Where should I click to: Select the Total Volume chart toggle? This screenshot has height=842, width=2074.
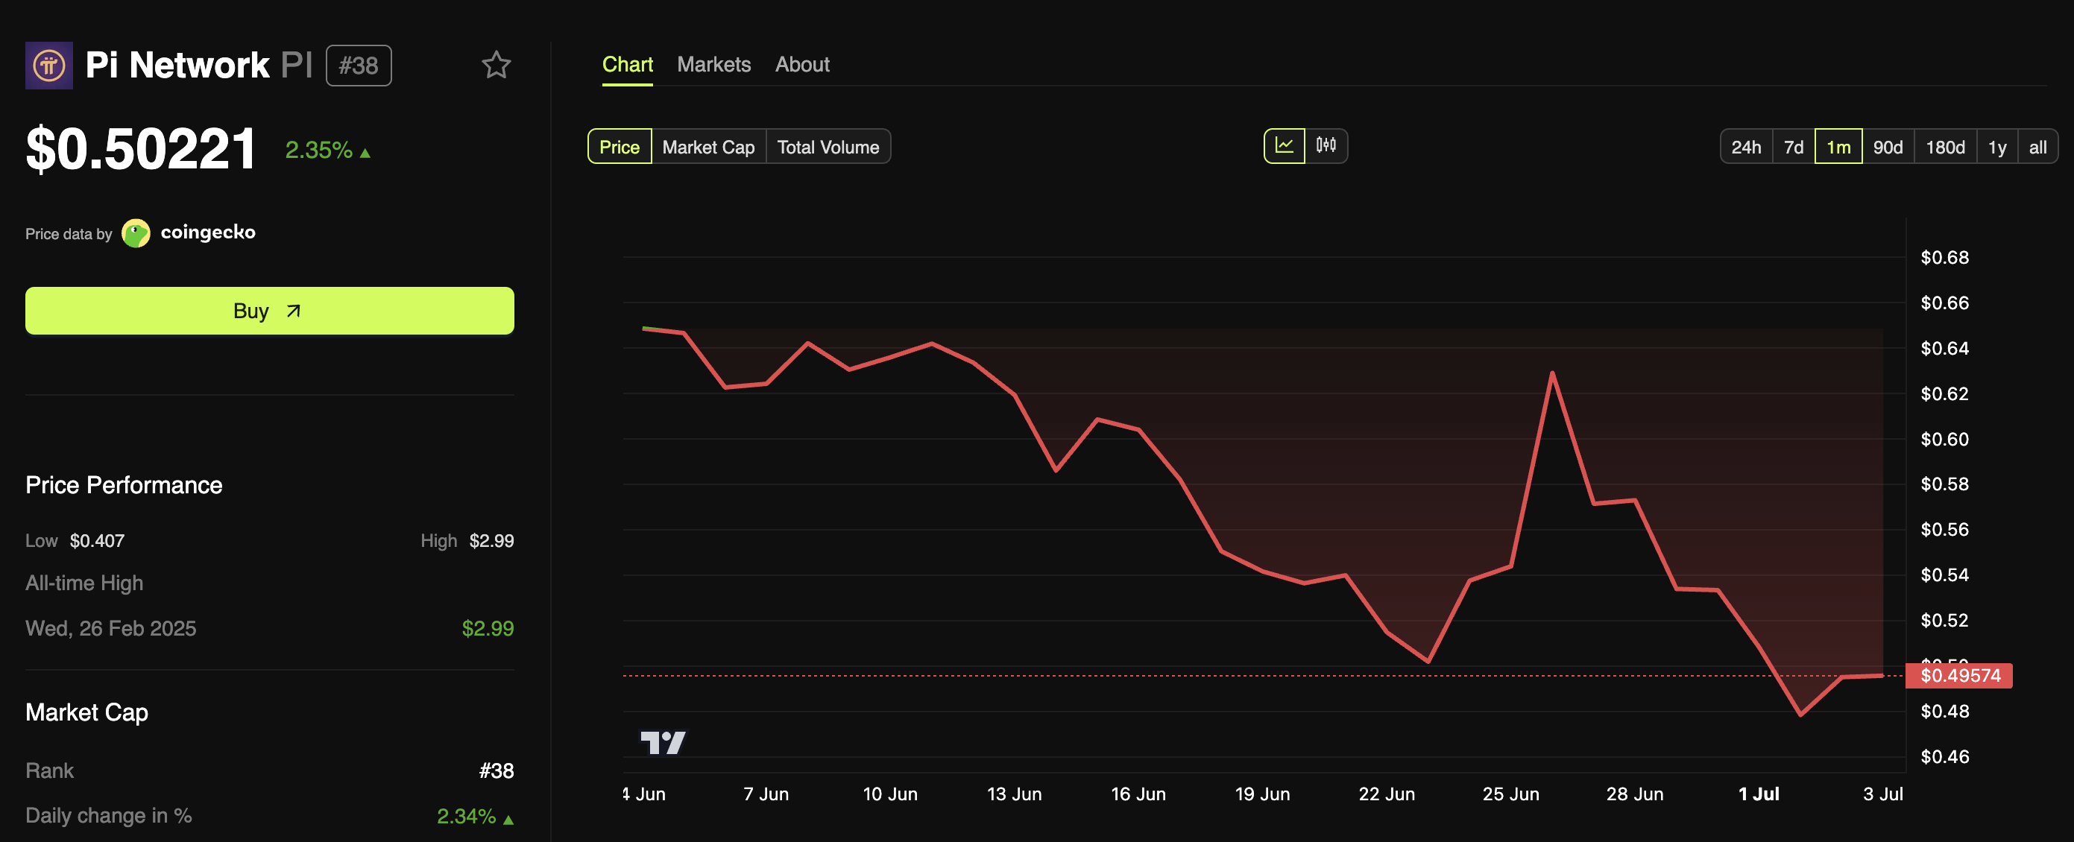pyautogui.click(x=828, y=147)
